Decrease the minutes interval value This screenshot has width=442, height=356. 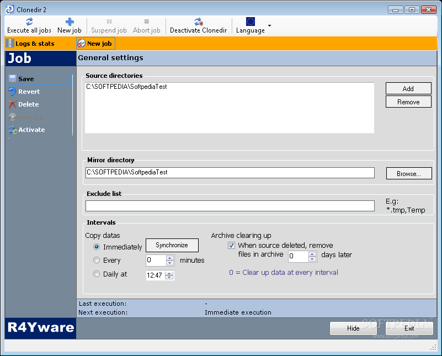pos(170,263)
